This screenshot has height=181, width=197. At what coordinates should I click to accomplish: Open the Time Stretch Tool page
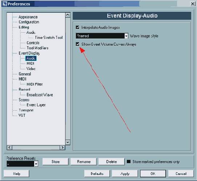coord(49,37)
